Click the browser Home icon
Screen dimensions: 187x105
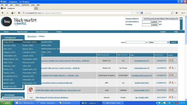[x=177, y=12]
